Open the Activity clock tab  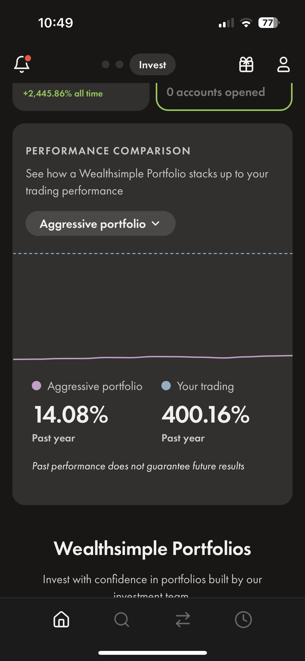pyautogui.click(x=243, y=619)
